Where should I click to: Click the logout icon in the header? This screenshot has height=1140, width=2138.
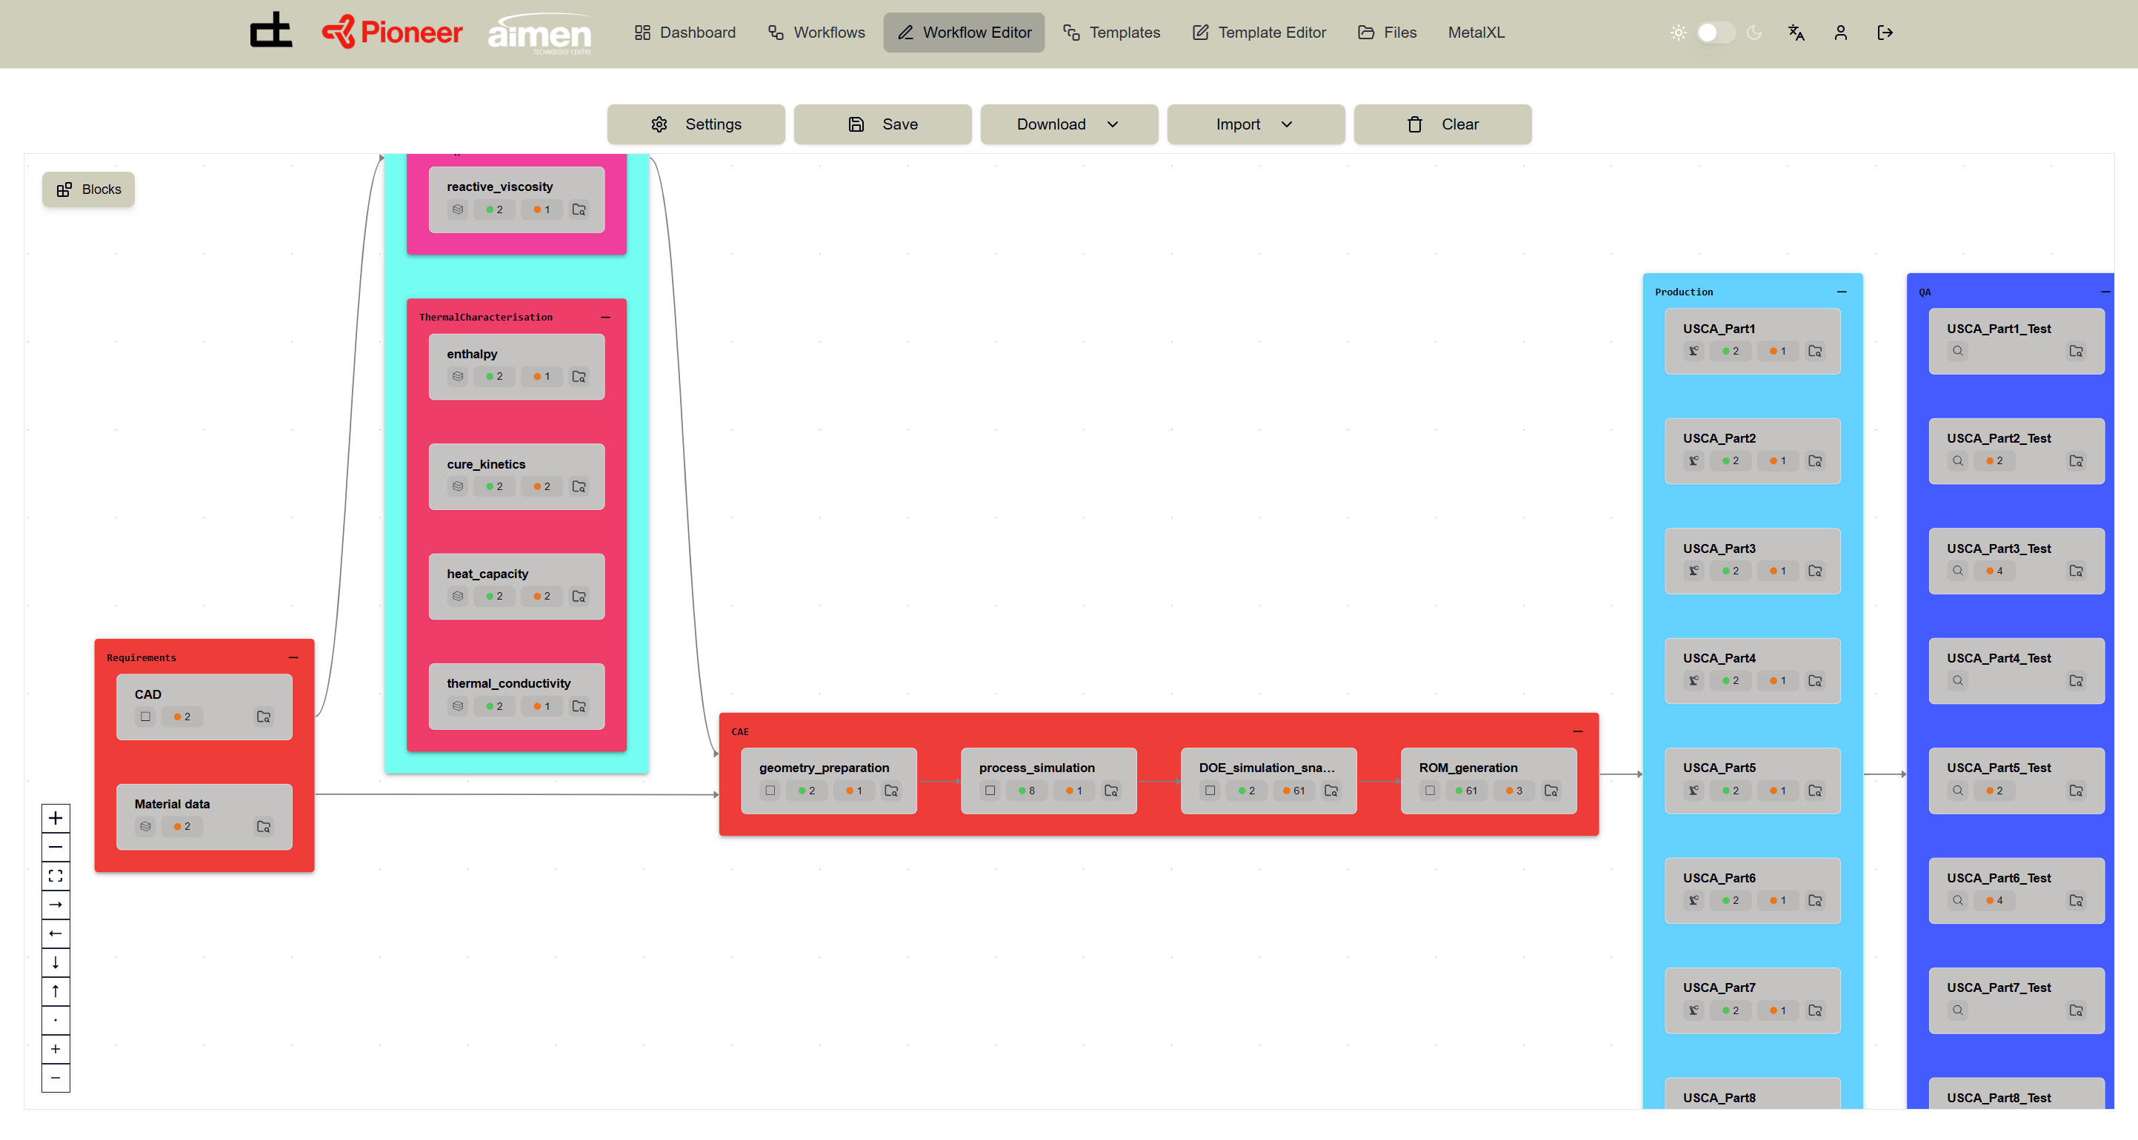pos(1885,33)
